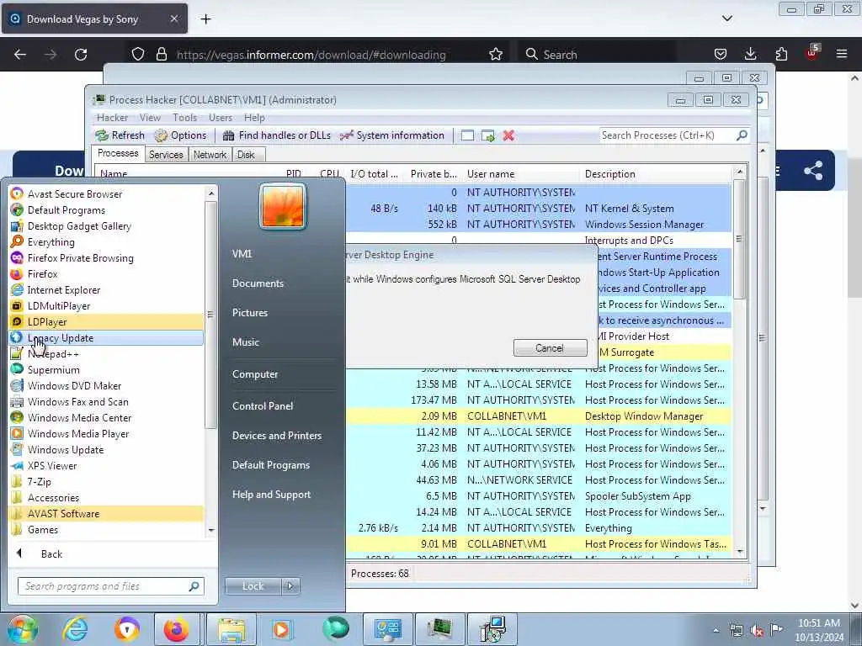This screenshot has width=862, height=646.
Task: Launch LDMultiPlayer
Action: click(x=107, y=305)
